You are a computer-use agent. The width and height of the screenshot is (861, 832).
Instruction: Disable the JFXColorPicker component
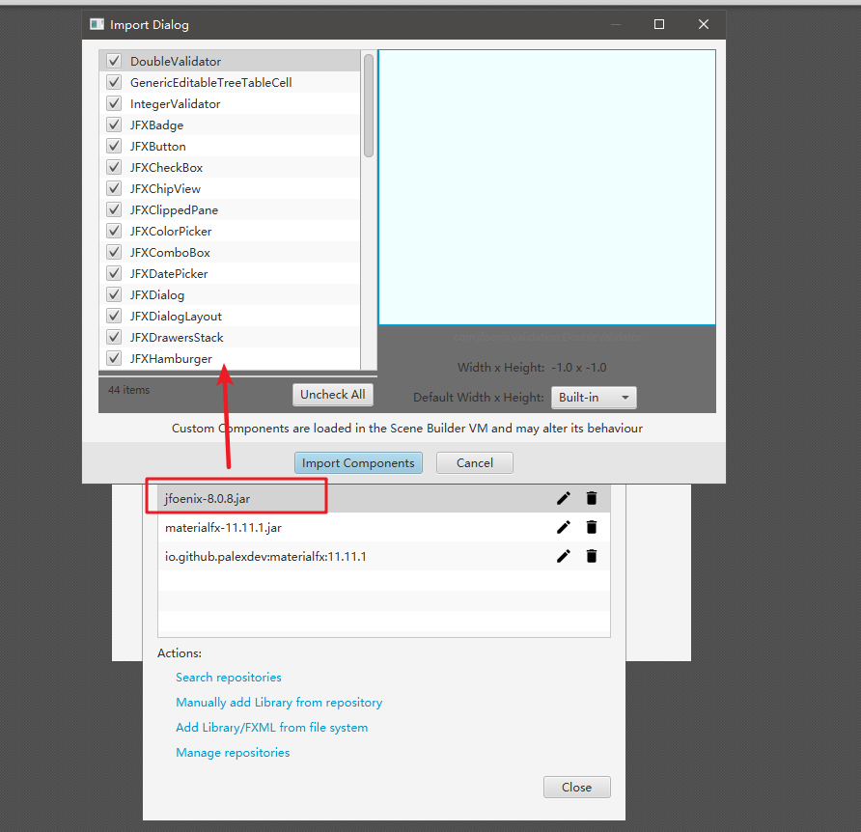113,231
